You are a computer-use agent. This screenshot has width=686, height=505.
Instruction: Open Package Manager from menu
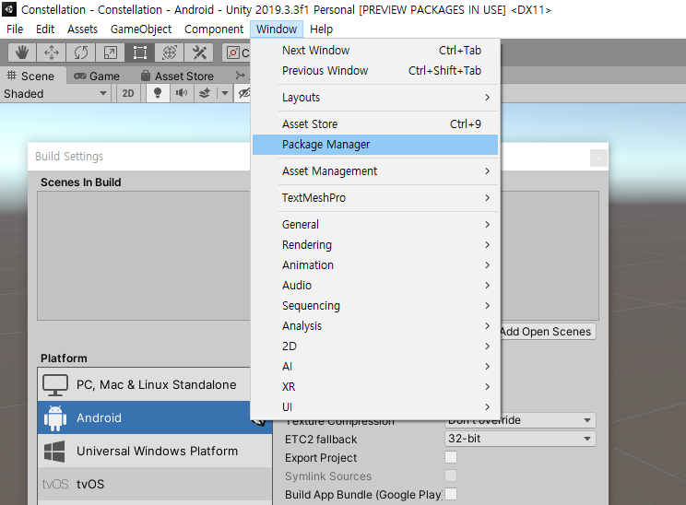click(x=375, y=145)
